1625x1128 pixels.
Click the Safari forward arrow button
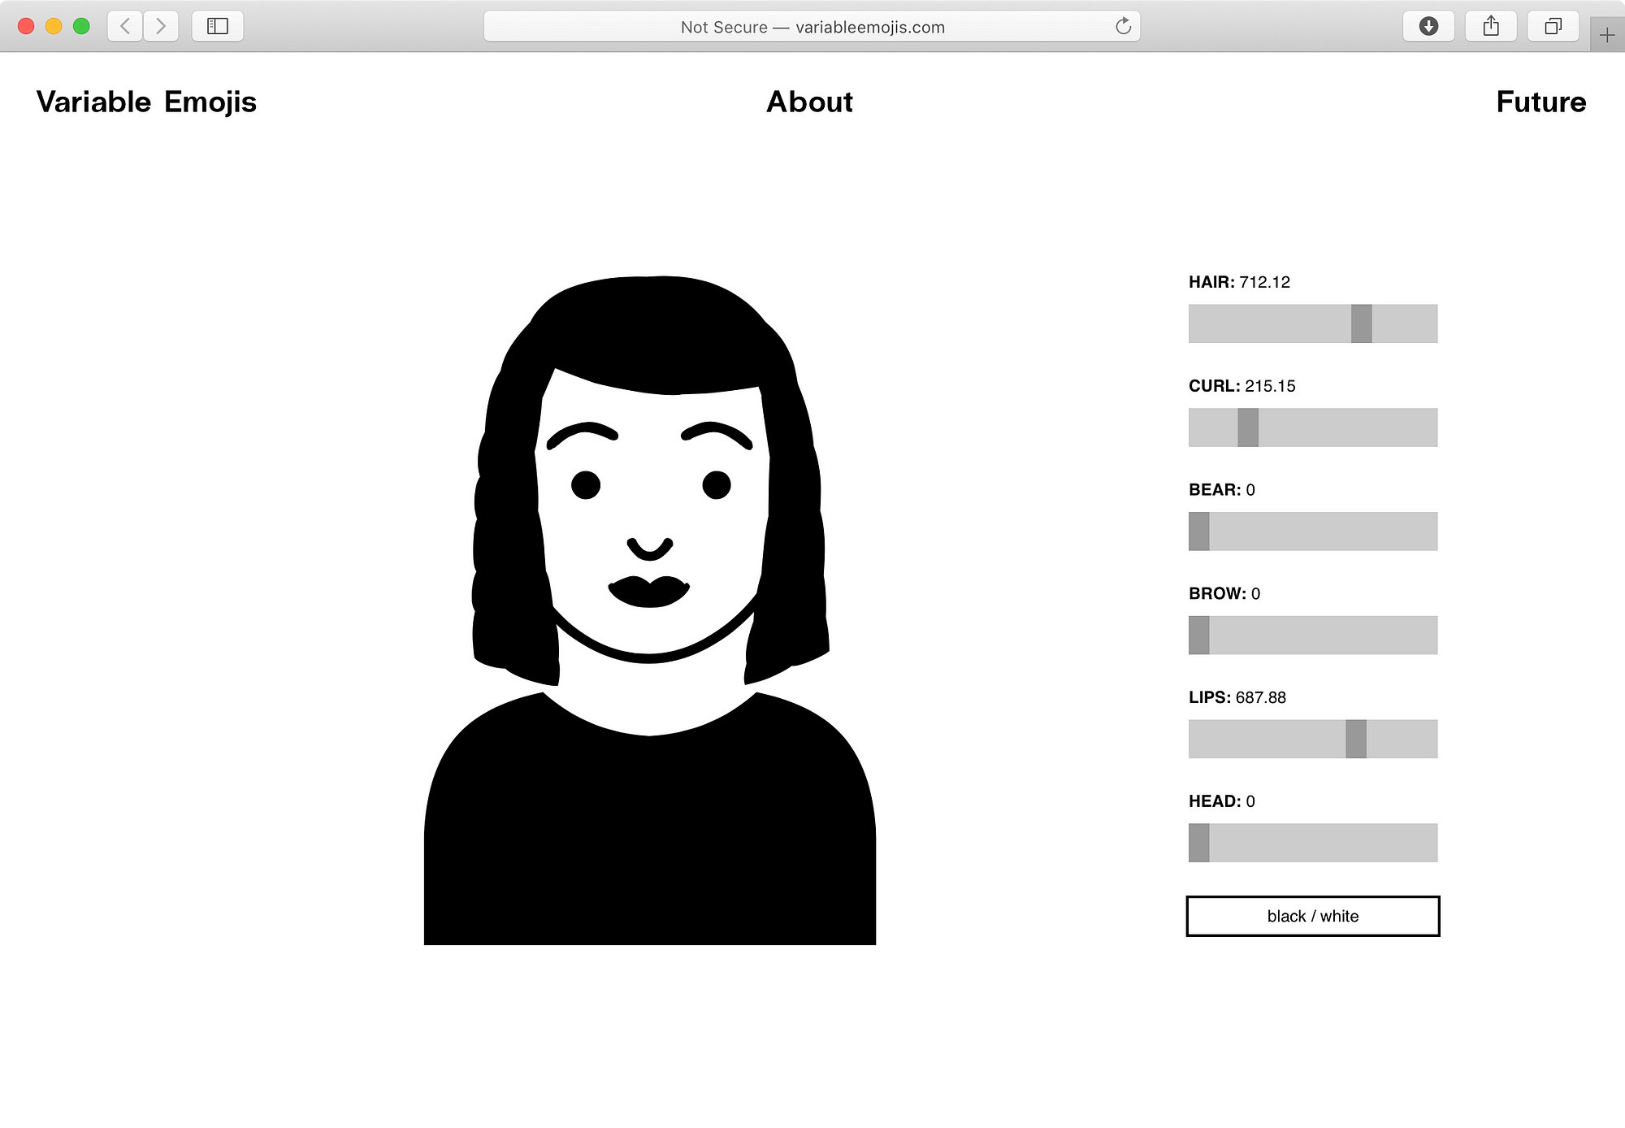tap(161, 26)
